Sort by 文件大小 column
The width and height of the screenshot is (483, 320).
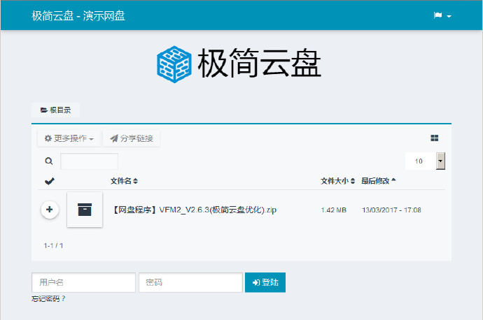337,181
